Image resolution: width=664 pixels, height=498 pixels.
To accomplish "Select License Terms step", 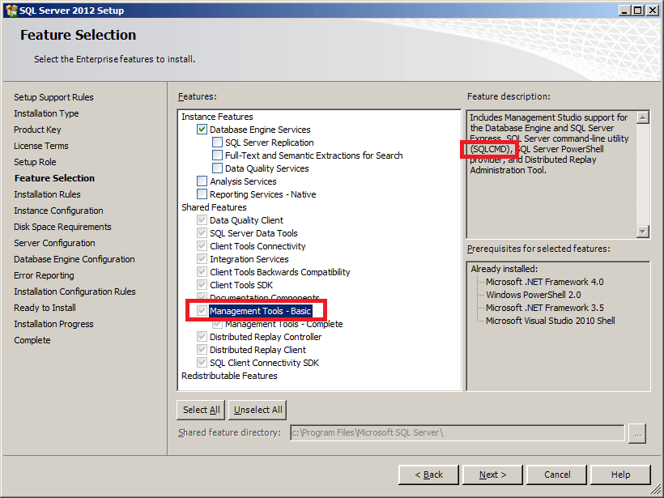I will click(41, 146).
